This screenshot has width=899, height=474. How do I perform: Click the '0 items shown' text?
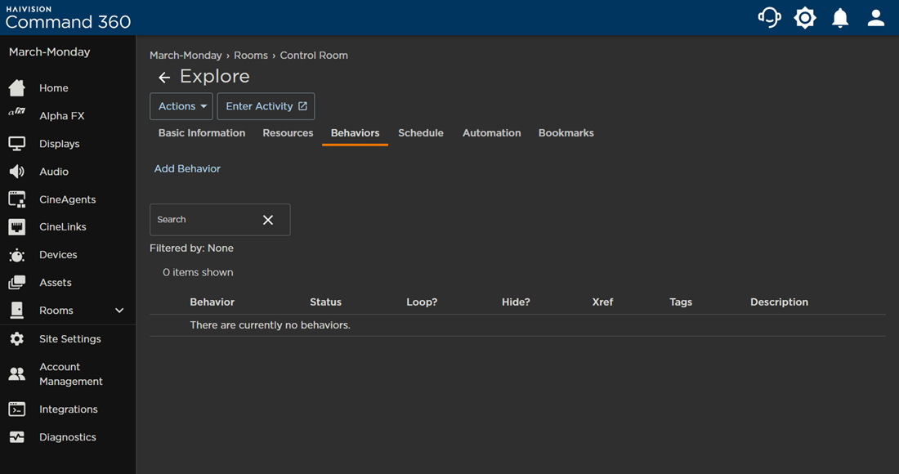coord(198,272)
